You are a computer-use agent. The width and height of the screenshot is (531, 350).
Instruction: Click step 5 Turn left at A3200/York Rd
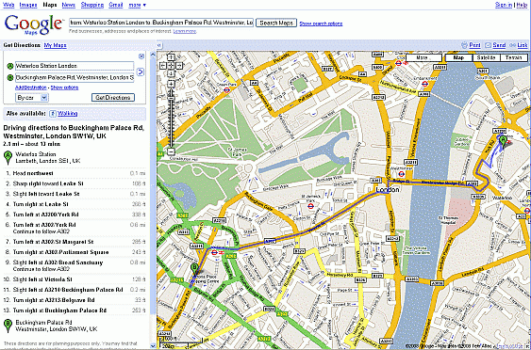[75, 215]
